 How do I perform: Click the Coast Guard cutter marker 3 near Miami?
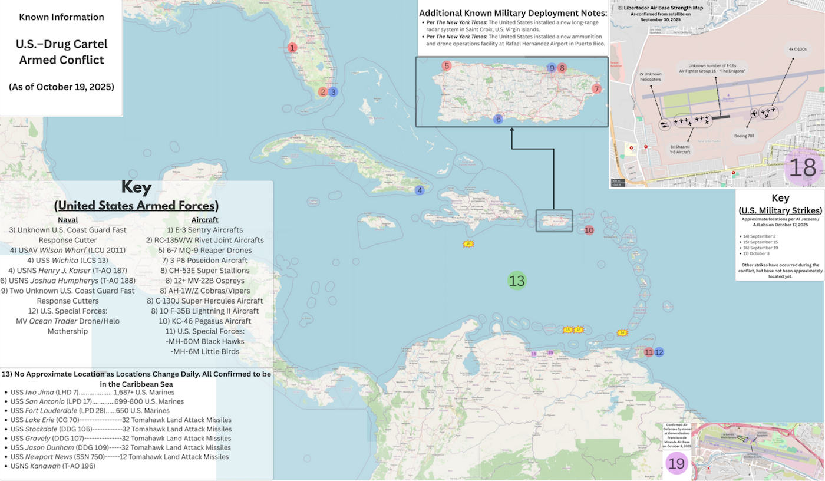[x=333, y=92]
